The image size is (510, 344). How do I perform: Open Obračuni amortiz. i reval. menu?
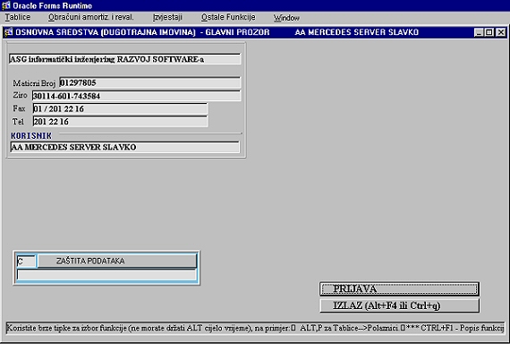point(91,17)
